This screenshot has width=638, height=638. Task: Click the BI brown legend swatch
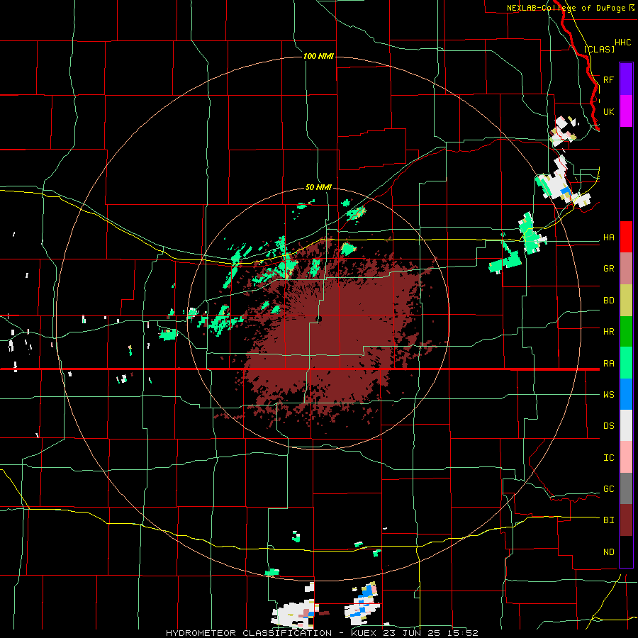[x=626, y=520]
